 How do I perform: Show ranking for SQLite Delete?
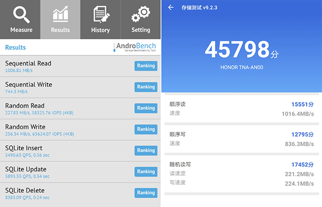pyautogui.click(x=146, y=193)
